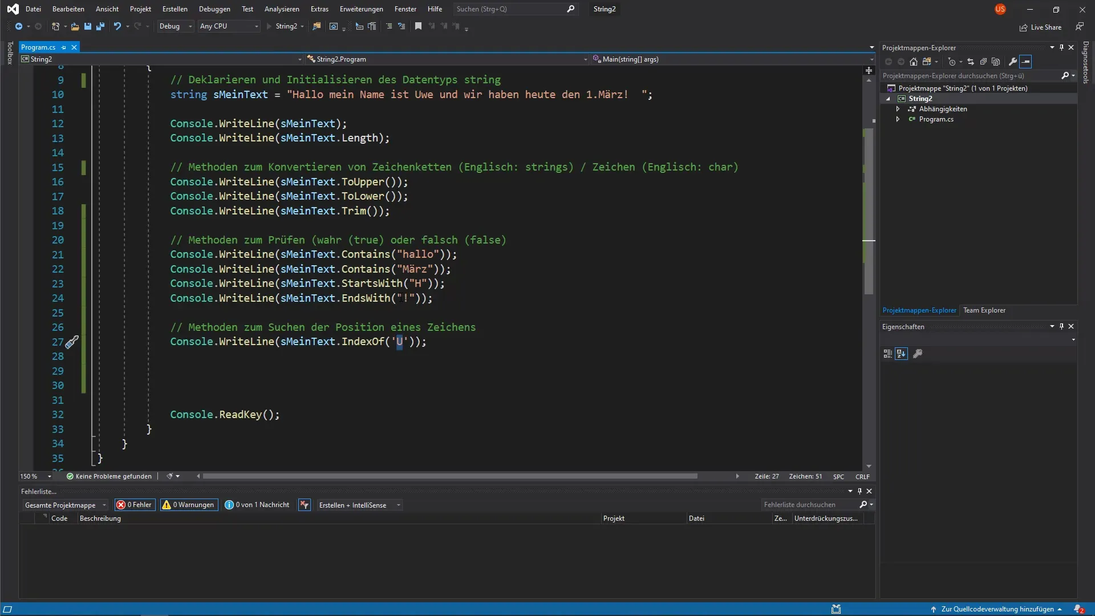This screenshot has height=616, width=1095.
Task: Click the New Project toolbar icon
Action: coord(55,26)
